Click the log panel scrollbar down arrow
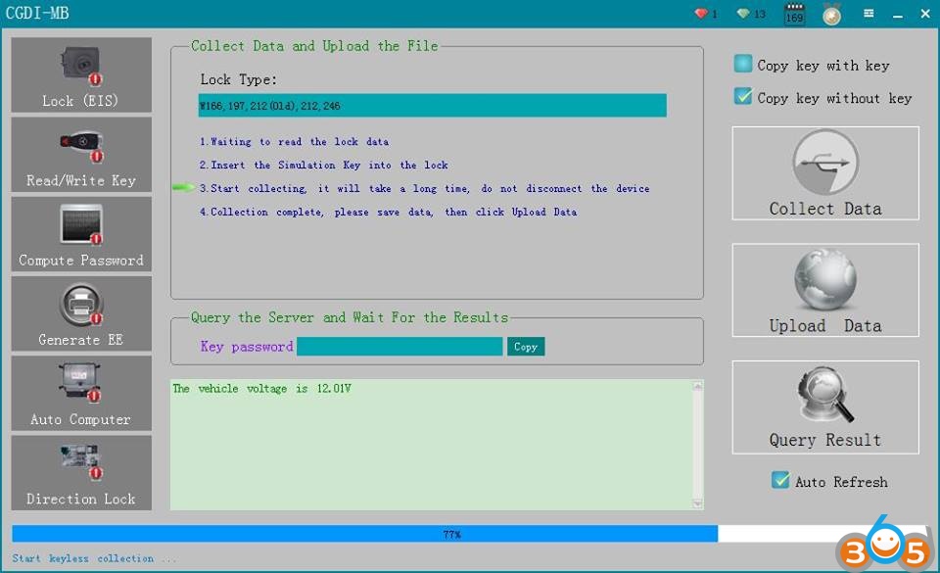Image resolution: width=940 pixels, height=573 pixels. tap(697, 502)
